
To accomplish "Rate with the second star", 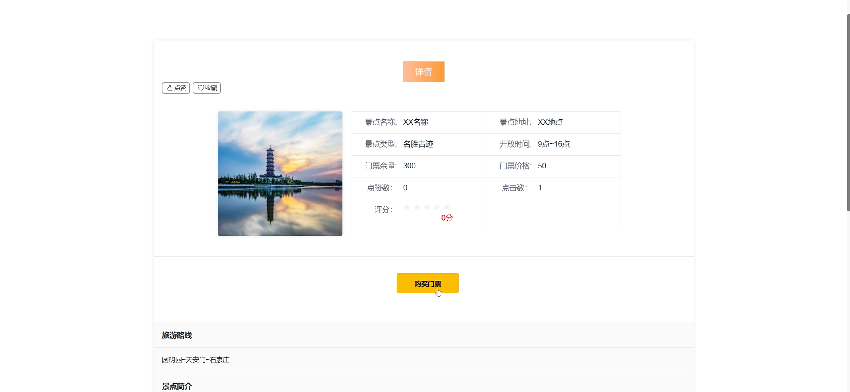I will 417,207.
